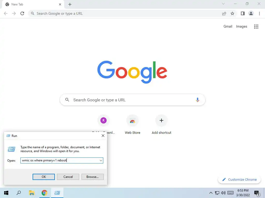The image size is (265, 198).
Task: Open Chrome side panel icon
Action: tap(243, 13)
